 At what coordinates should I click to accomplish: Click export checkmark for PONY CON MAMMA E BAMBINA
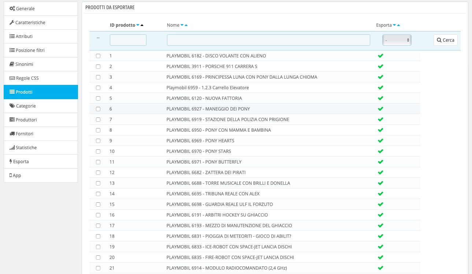coord(380,130)
